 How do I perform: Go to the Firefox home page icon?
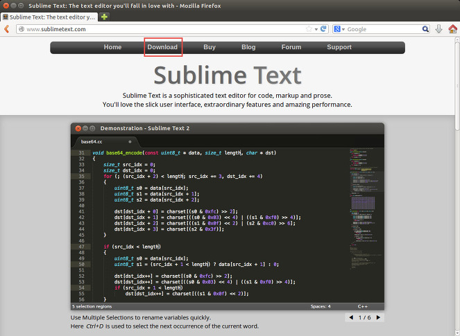click(452, 28)
